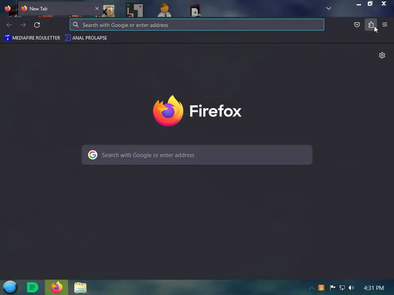Screen dimensions: 394x295
Task: Minimize the Firefox window
Action: tap(359, 4)
